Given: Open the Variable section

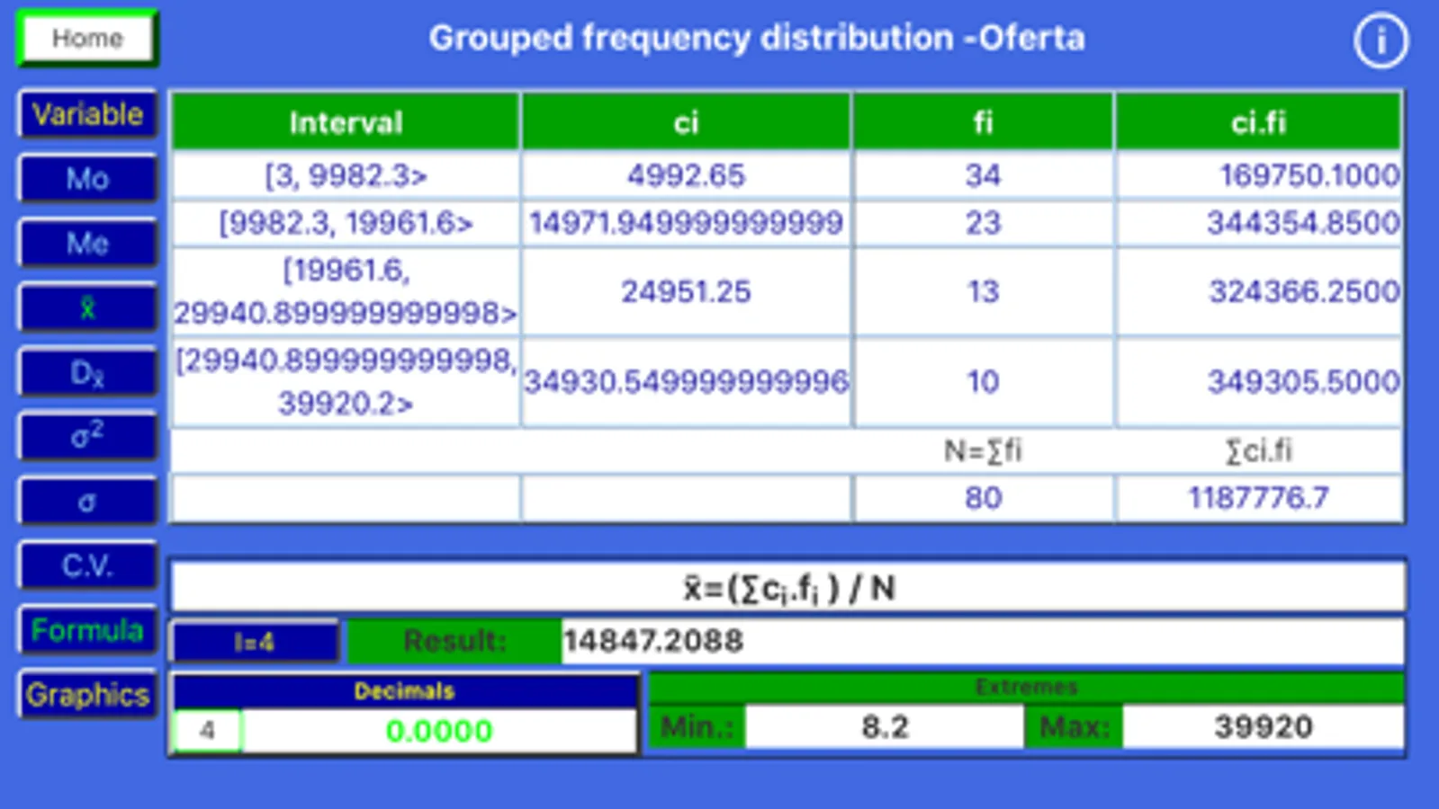Looking at the screenshot, I should [x=87, y=114].
